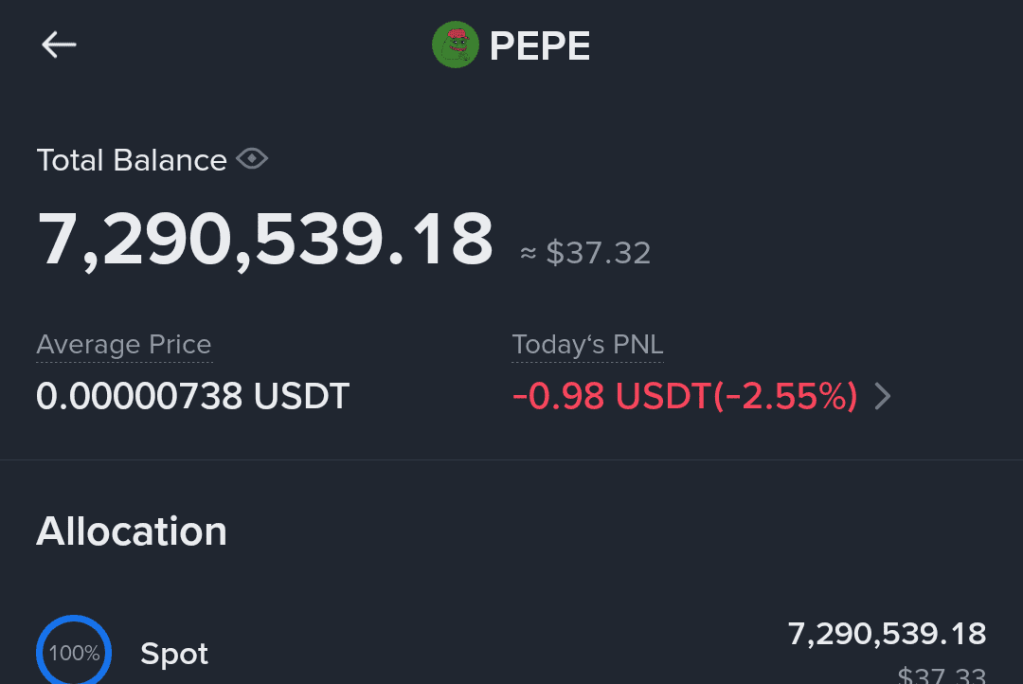Open the Spot allocation row label

[x=174, y=654]
